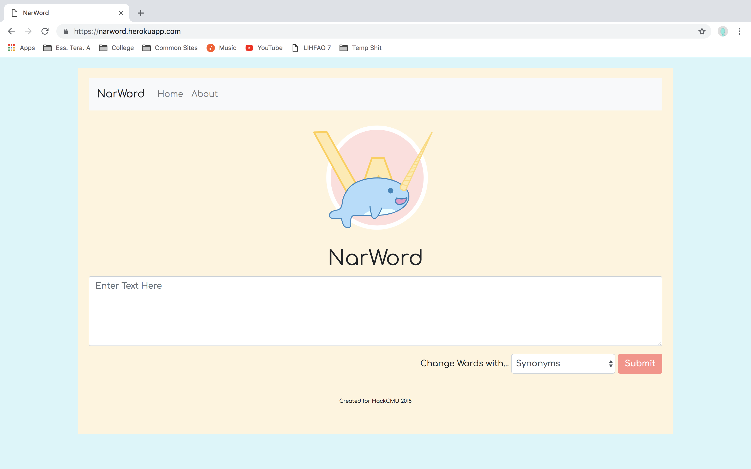Close the NarWord browser tab
The width and height of the screenshot is (751, 469).
click(121, 13)
